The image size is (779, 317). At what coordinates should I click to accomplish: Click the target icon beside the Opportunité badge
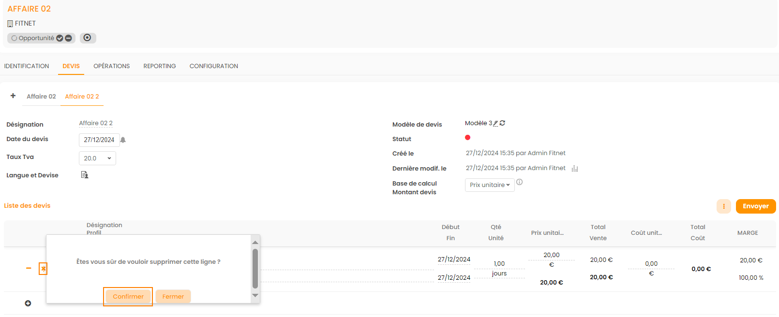(88, 38)
